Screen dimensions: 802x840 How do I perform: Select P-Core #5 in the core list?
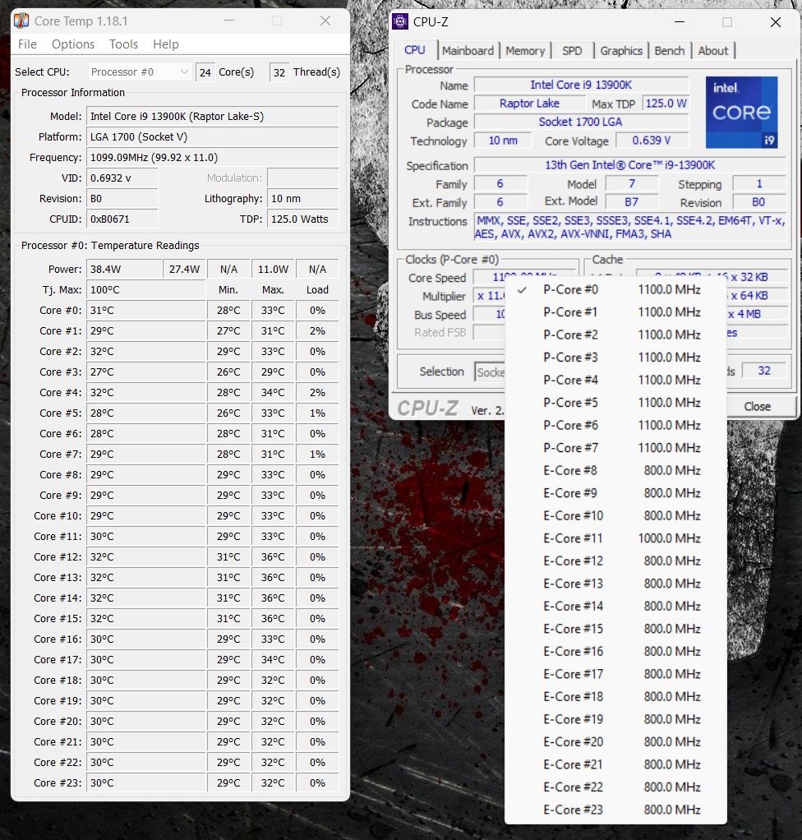click(615, 402)
